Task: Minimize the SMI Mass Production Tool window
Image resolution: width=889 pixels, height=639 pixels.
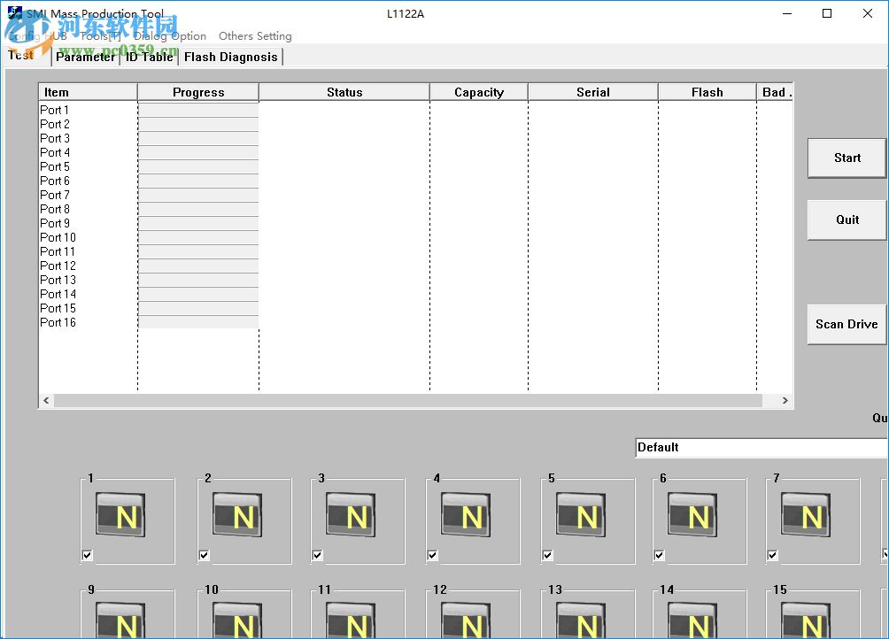Action: pyautogui.click(x=787, y=13)
